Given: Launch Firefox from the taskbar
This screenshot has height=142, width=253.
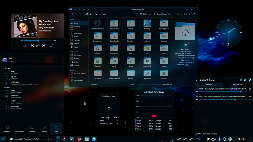Looking at the screenshot, I should 79,139.
